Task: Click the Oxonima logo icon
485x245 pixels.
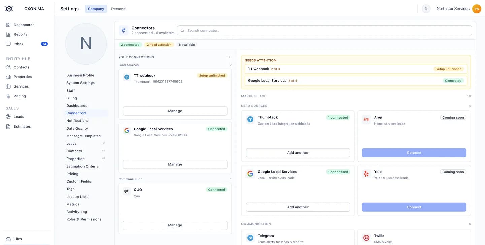Action: pos(9,9)
